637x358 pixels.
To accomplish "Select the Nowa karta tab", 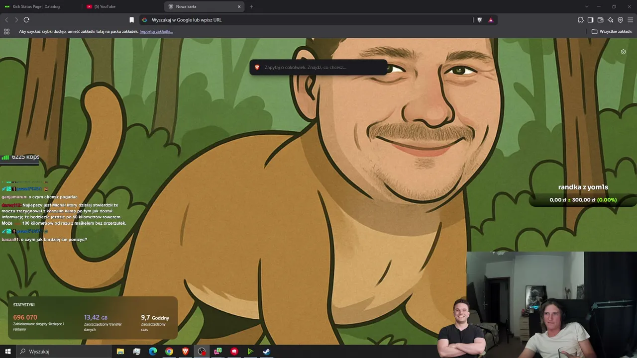I will point(204,6).
